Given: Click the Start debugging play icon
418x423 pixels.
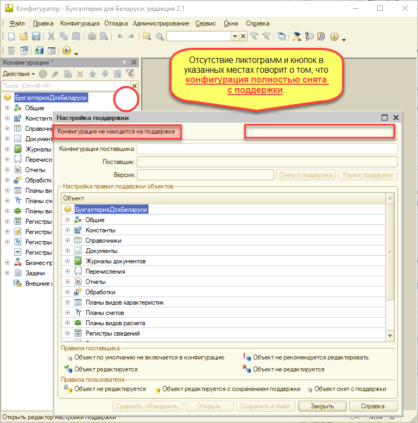Looking at the screenshot, I should [67, 50].
